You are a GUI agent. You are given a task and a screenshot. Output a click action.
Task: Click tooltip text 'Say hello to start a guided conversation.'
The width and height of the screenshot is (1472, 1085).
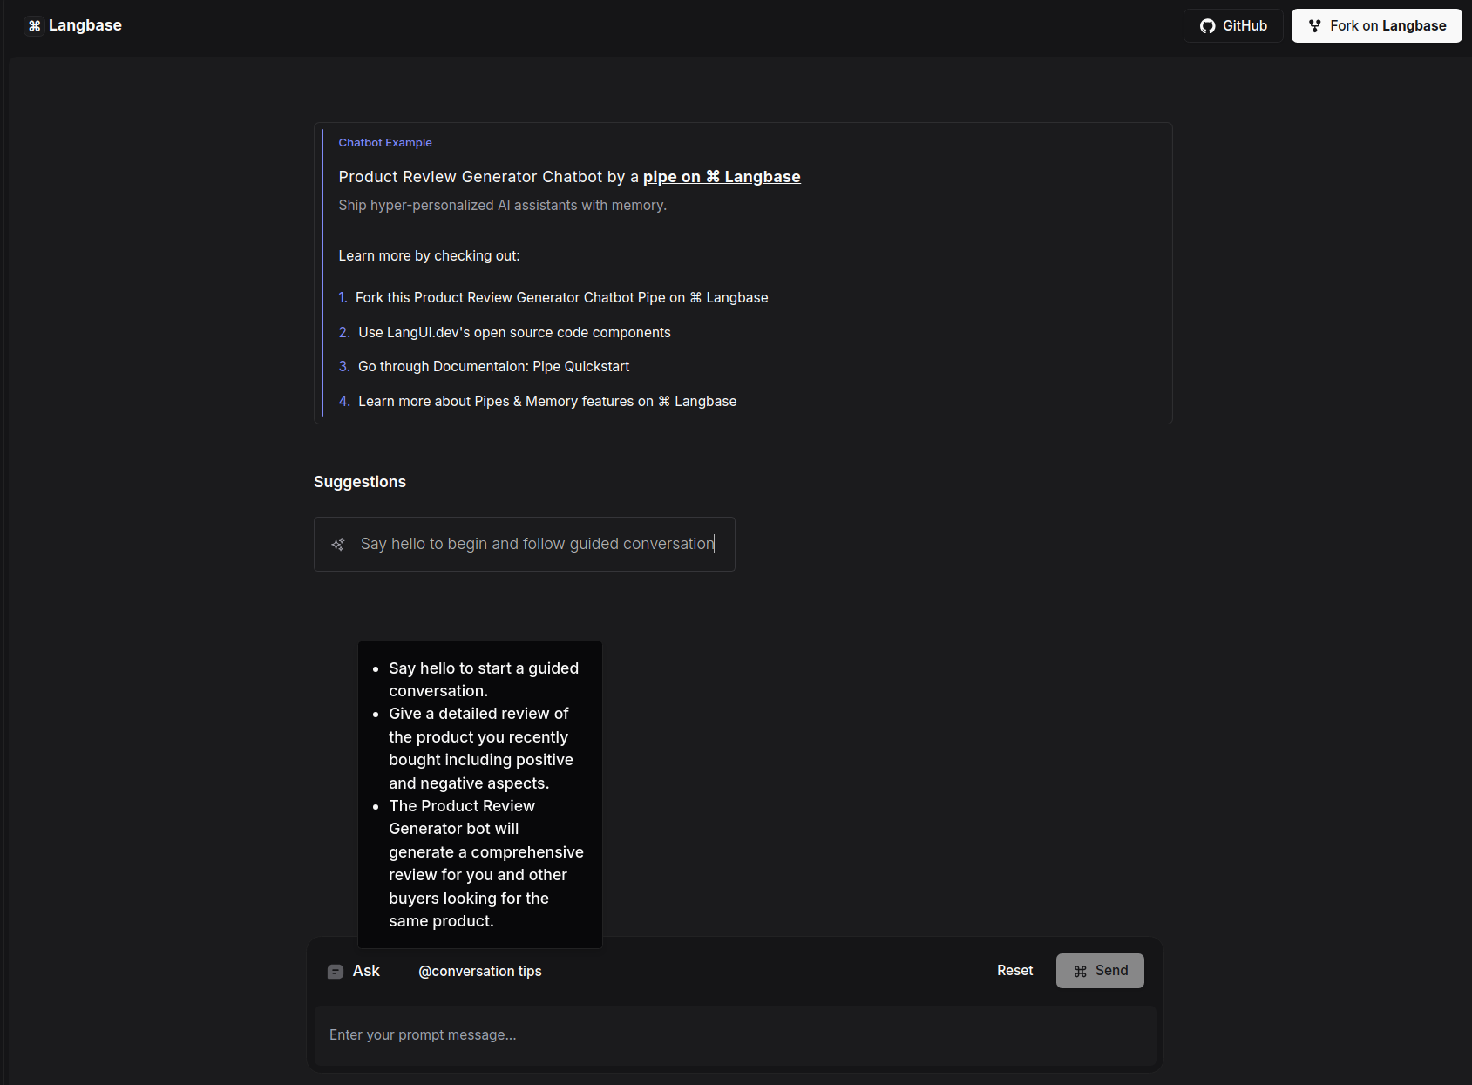[x=484, y=680]
